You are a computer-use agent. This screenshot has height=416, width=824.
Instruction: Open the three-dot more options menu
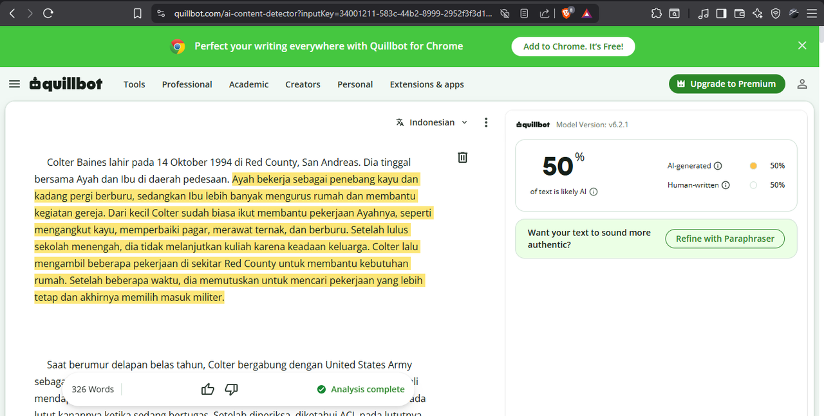click(486, 122)
